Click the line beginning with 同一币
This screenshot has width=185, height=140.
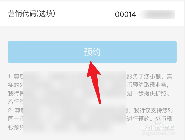coord(16,119)
